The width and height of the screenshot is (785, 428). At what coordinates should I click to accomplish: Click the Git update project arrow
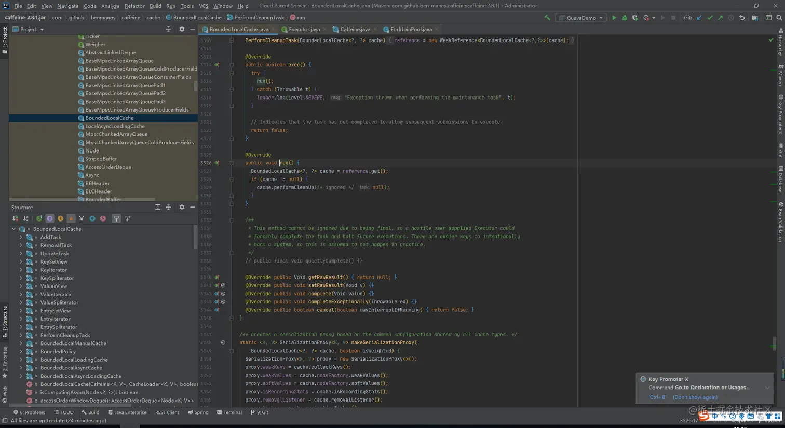(699, 18)
